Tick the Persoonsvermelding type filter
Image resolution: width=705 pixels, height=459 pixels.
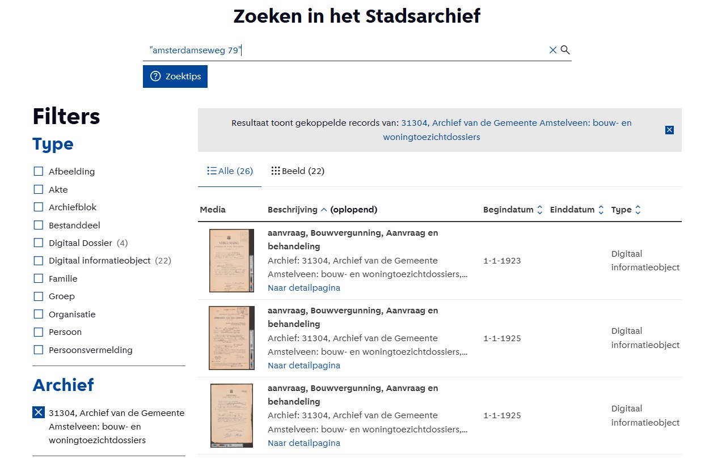pyautogui.click(x=39, y=350)
